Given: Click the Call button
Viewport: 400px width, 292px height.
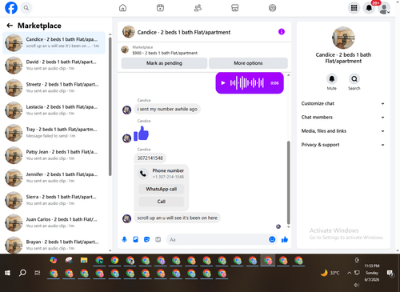Looking at the screenshot, I should (162, 202).
